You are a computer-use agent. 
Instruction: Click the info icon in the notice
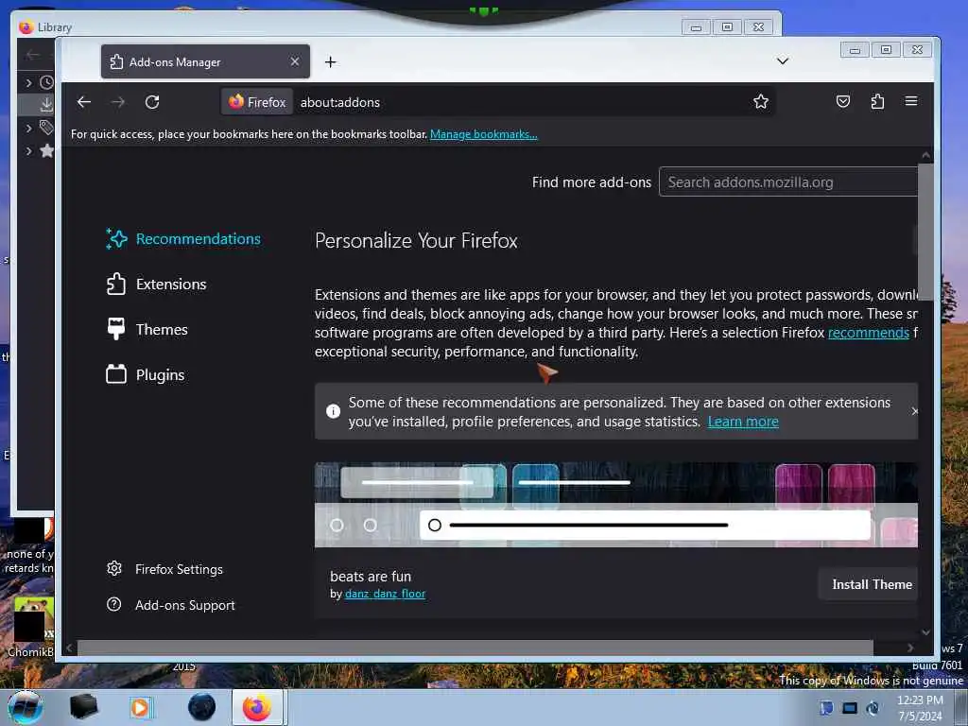tap(333, 411)
